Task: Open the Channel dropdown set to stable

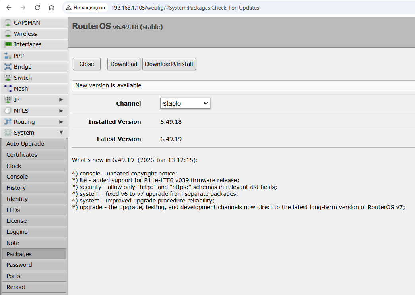Action: pos(185,103)
